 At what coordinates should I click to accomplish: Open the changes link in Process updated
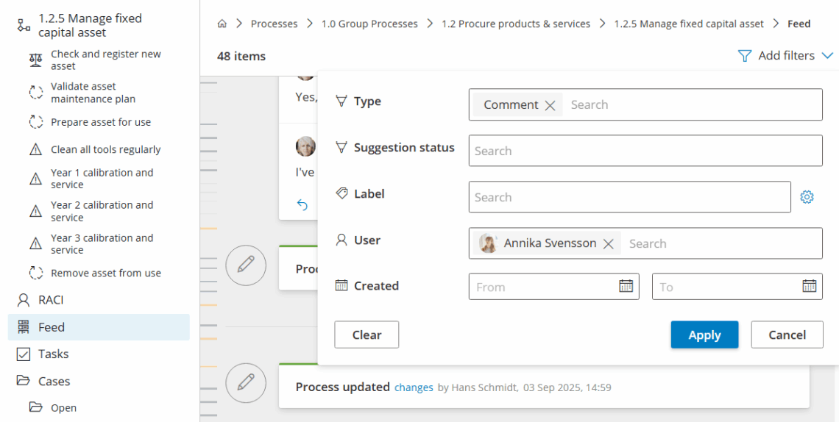coord(414,387)
